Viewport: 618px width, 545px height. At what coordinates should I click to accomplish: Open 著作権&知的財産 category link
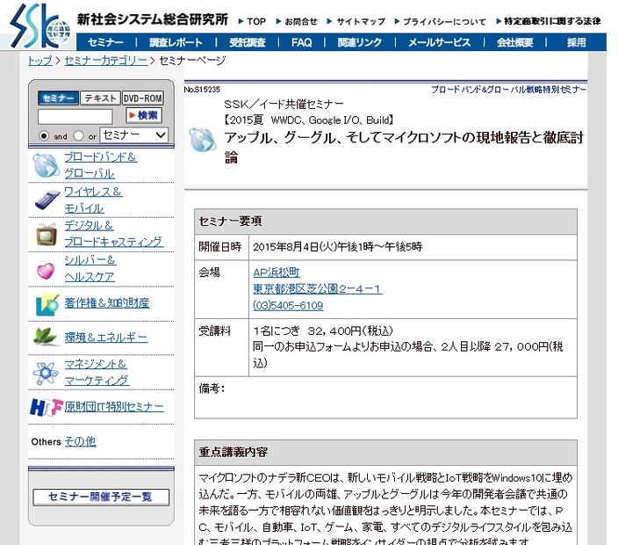click(x=107, y=302)
